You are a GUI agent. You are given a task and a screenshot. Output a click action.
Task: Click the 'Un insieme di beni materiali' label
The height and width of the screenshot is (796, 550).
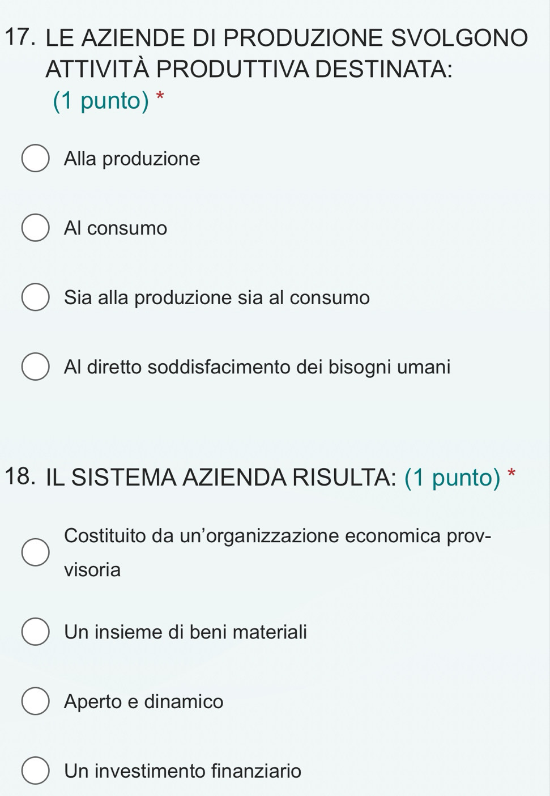pyautogui.click(x=185, y=632)
